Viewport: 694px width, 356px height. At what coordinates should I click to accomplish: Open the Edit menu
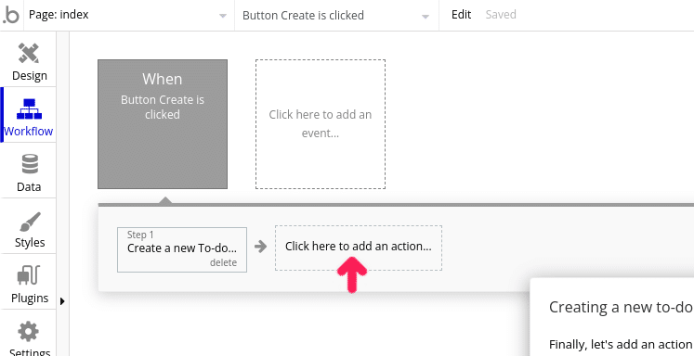(461, 15)
